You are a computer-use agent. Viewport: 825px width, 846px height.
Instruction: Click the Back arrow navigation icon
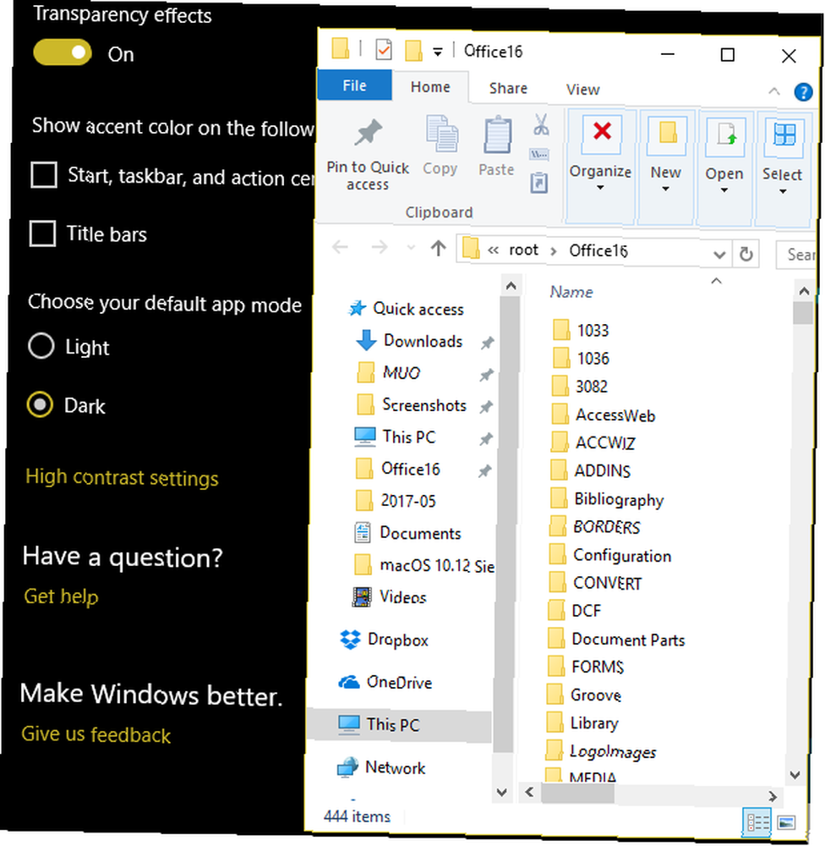(341, 247)
